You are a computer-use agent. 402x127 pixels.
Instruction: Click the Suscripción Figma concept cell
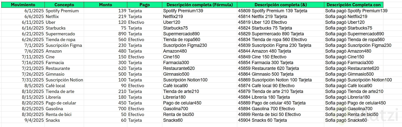coord(64,45)
